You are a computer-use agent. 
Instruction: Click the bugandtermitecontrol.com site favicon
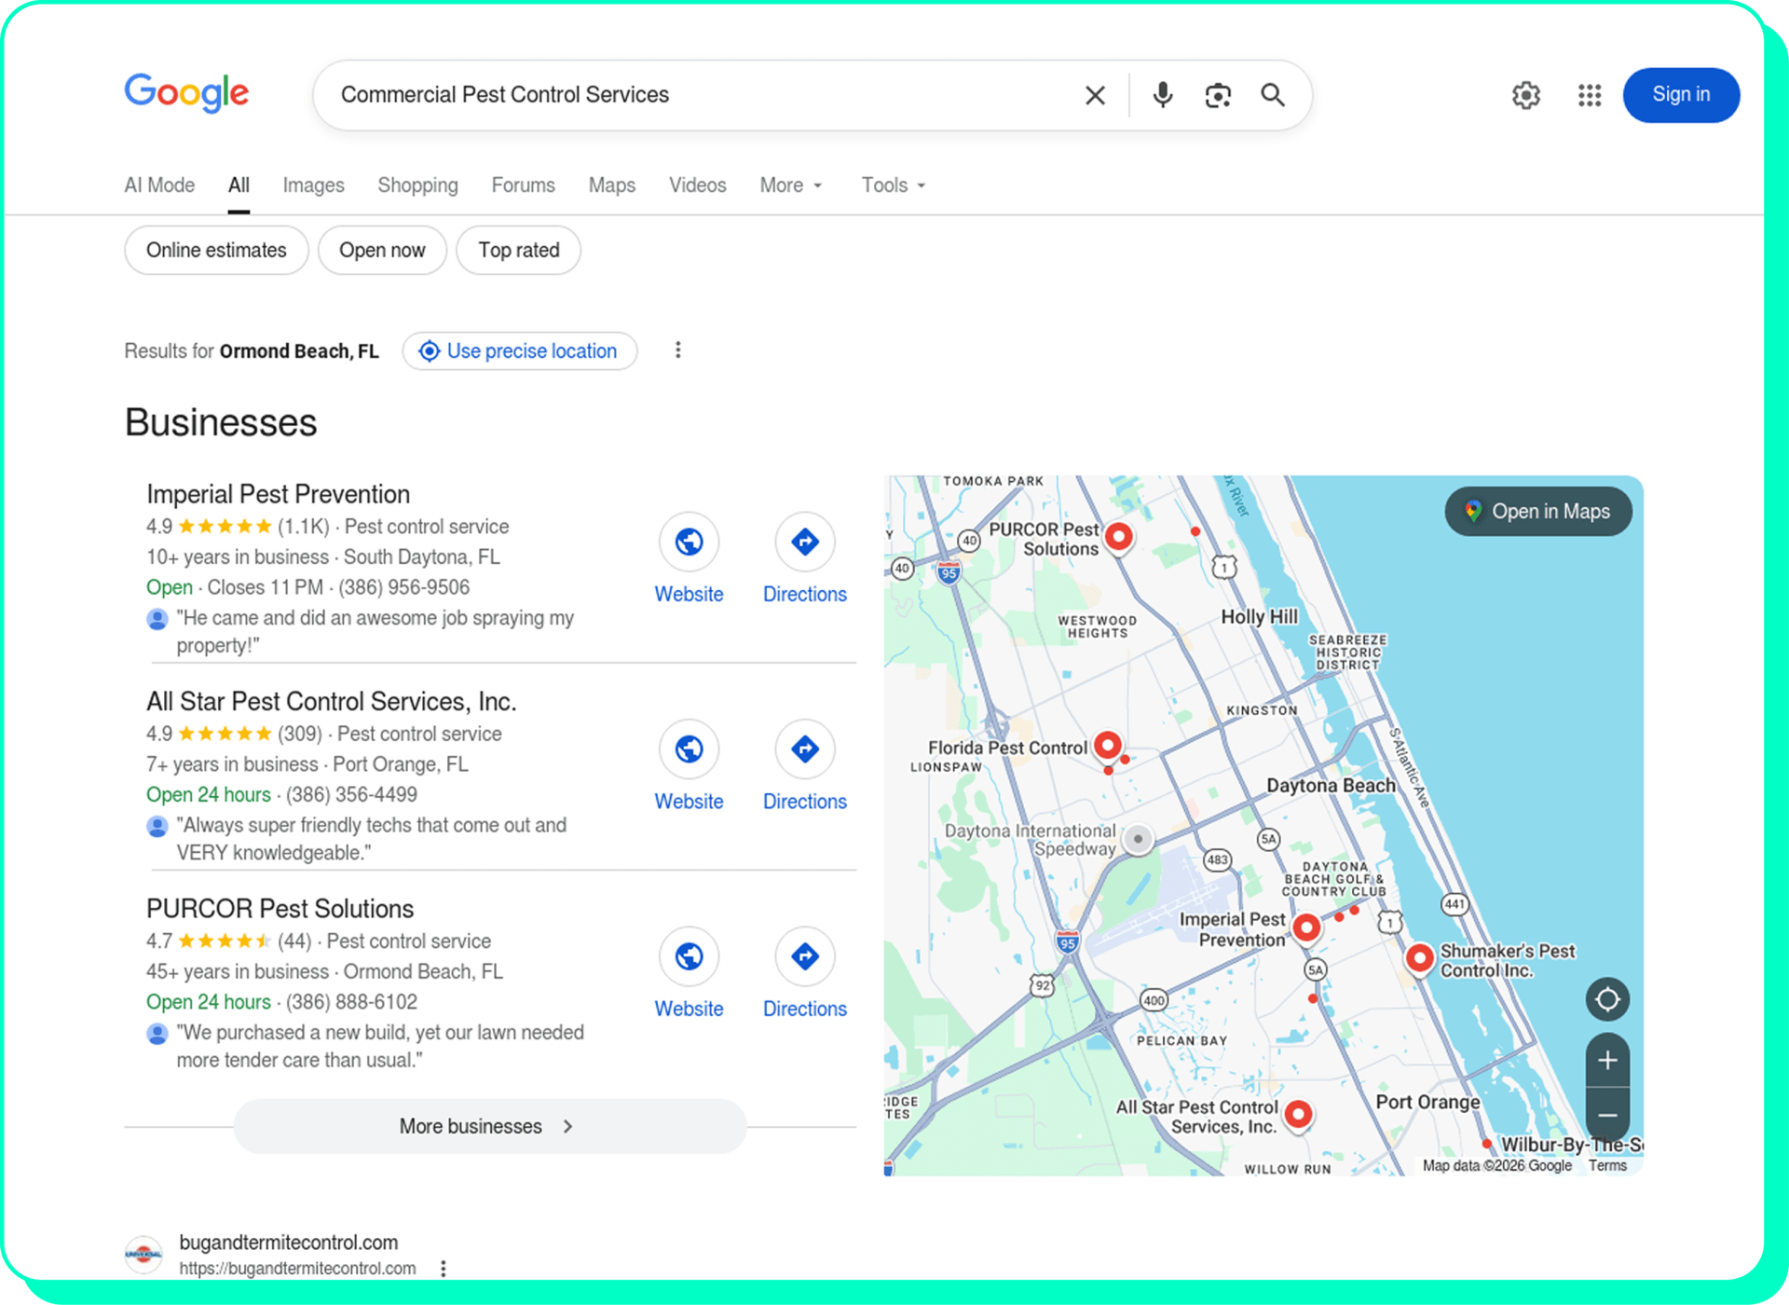point(143,1255)
